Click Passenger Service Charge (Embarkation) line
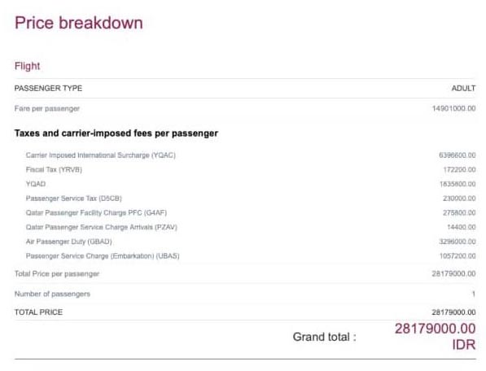The width and height of the screenshot is (486, 371). pos(103,256)
